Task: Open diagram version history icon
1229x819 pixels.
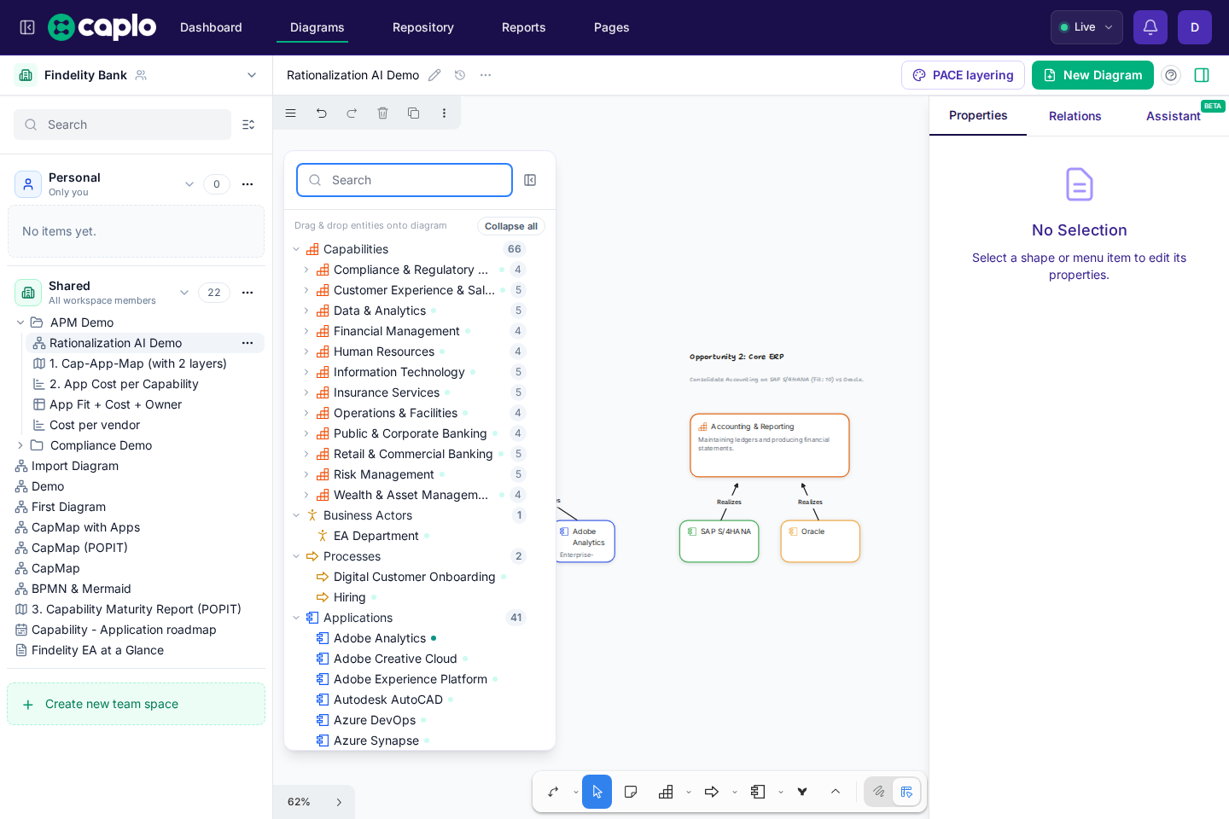Action: pos(460,75)
